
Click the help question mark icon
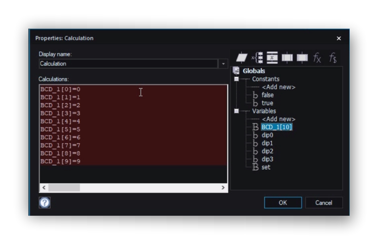(44, 203)
